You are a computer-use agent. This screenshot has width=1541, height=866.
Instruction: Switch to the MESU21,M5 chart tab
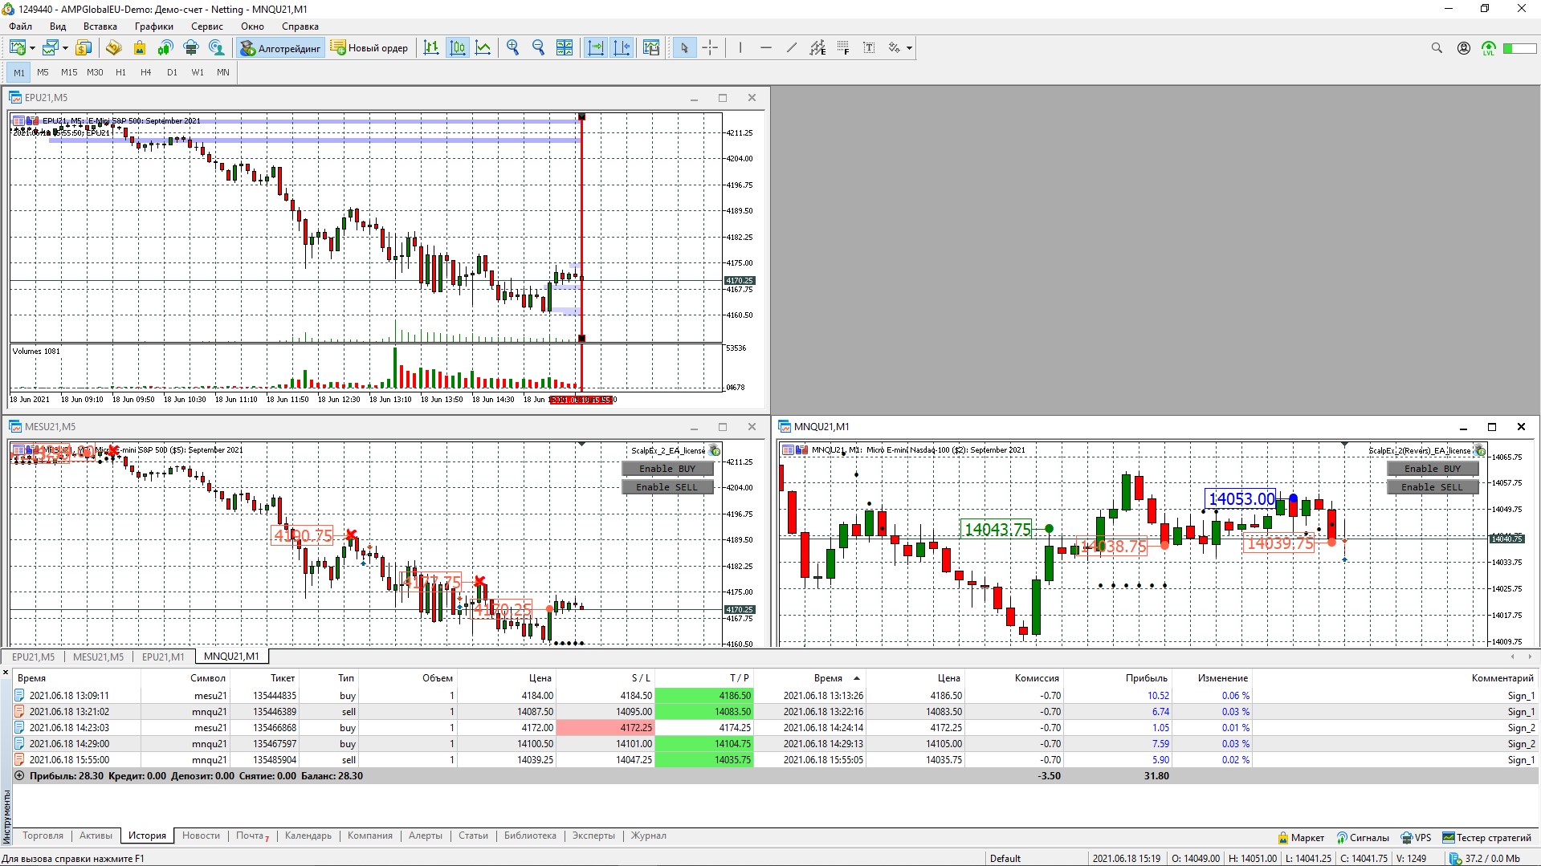[x=98, y=657]
